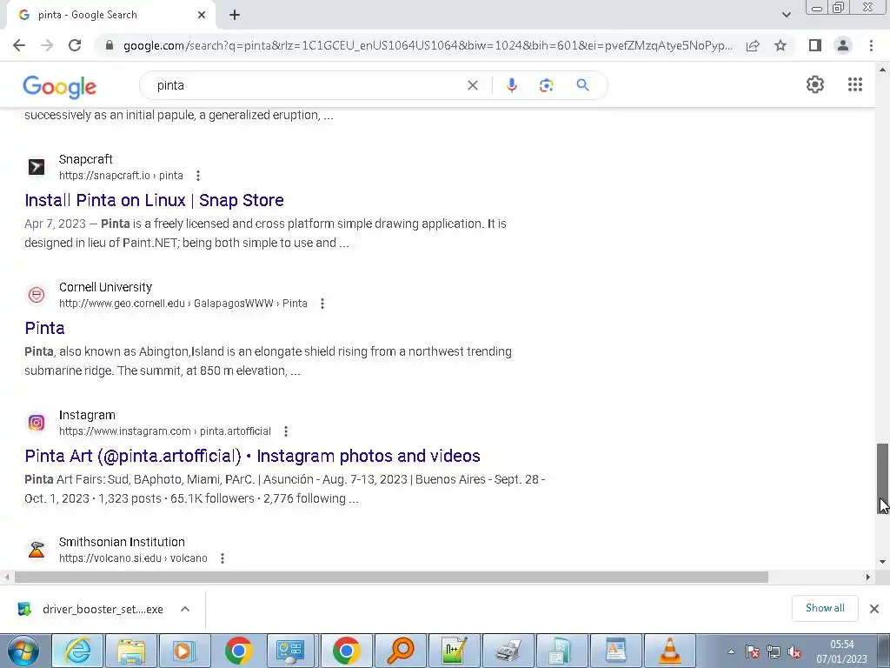The image size is (890, 668).
Task: Click the Smithsonian Institution volcano favicon
Action: click(37, 550)
